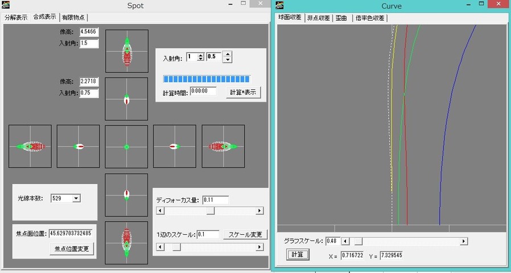Click the 焦点面位置 value field
The height and width of the screenshot is (273, 511).
pyautogui.click(x=71, y=234)
